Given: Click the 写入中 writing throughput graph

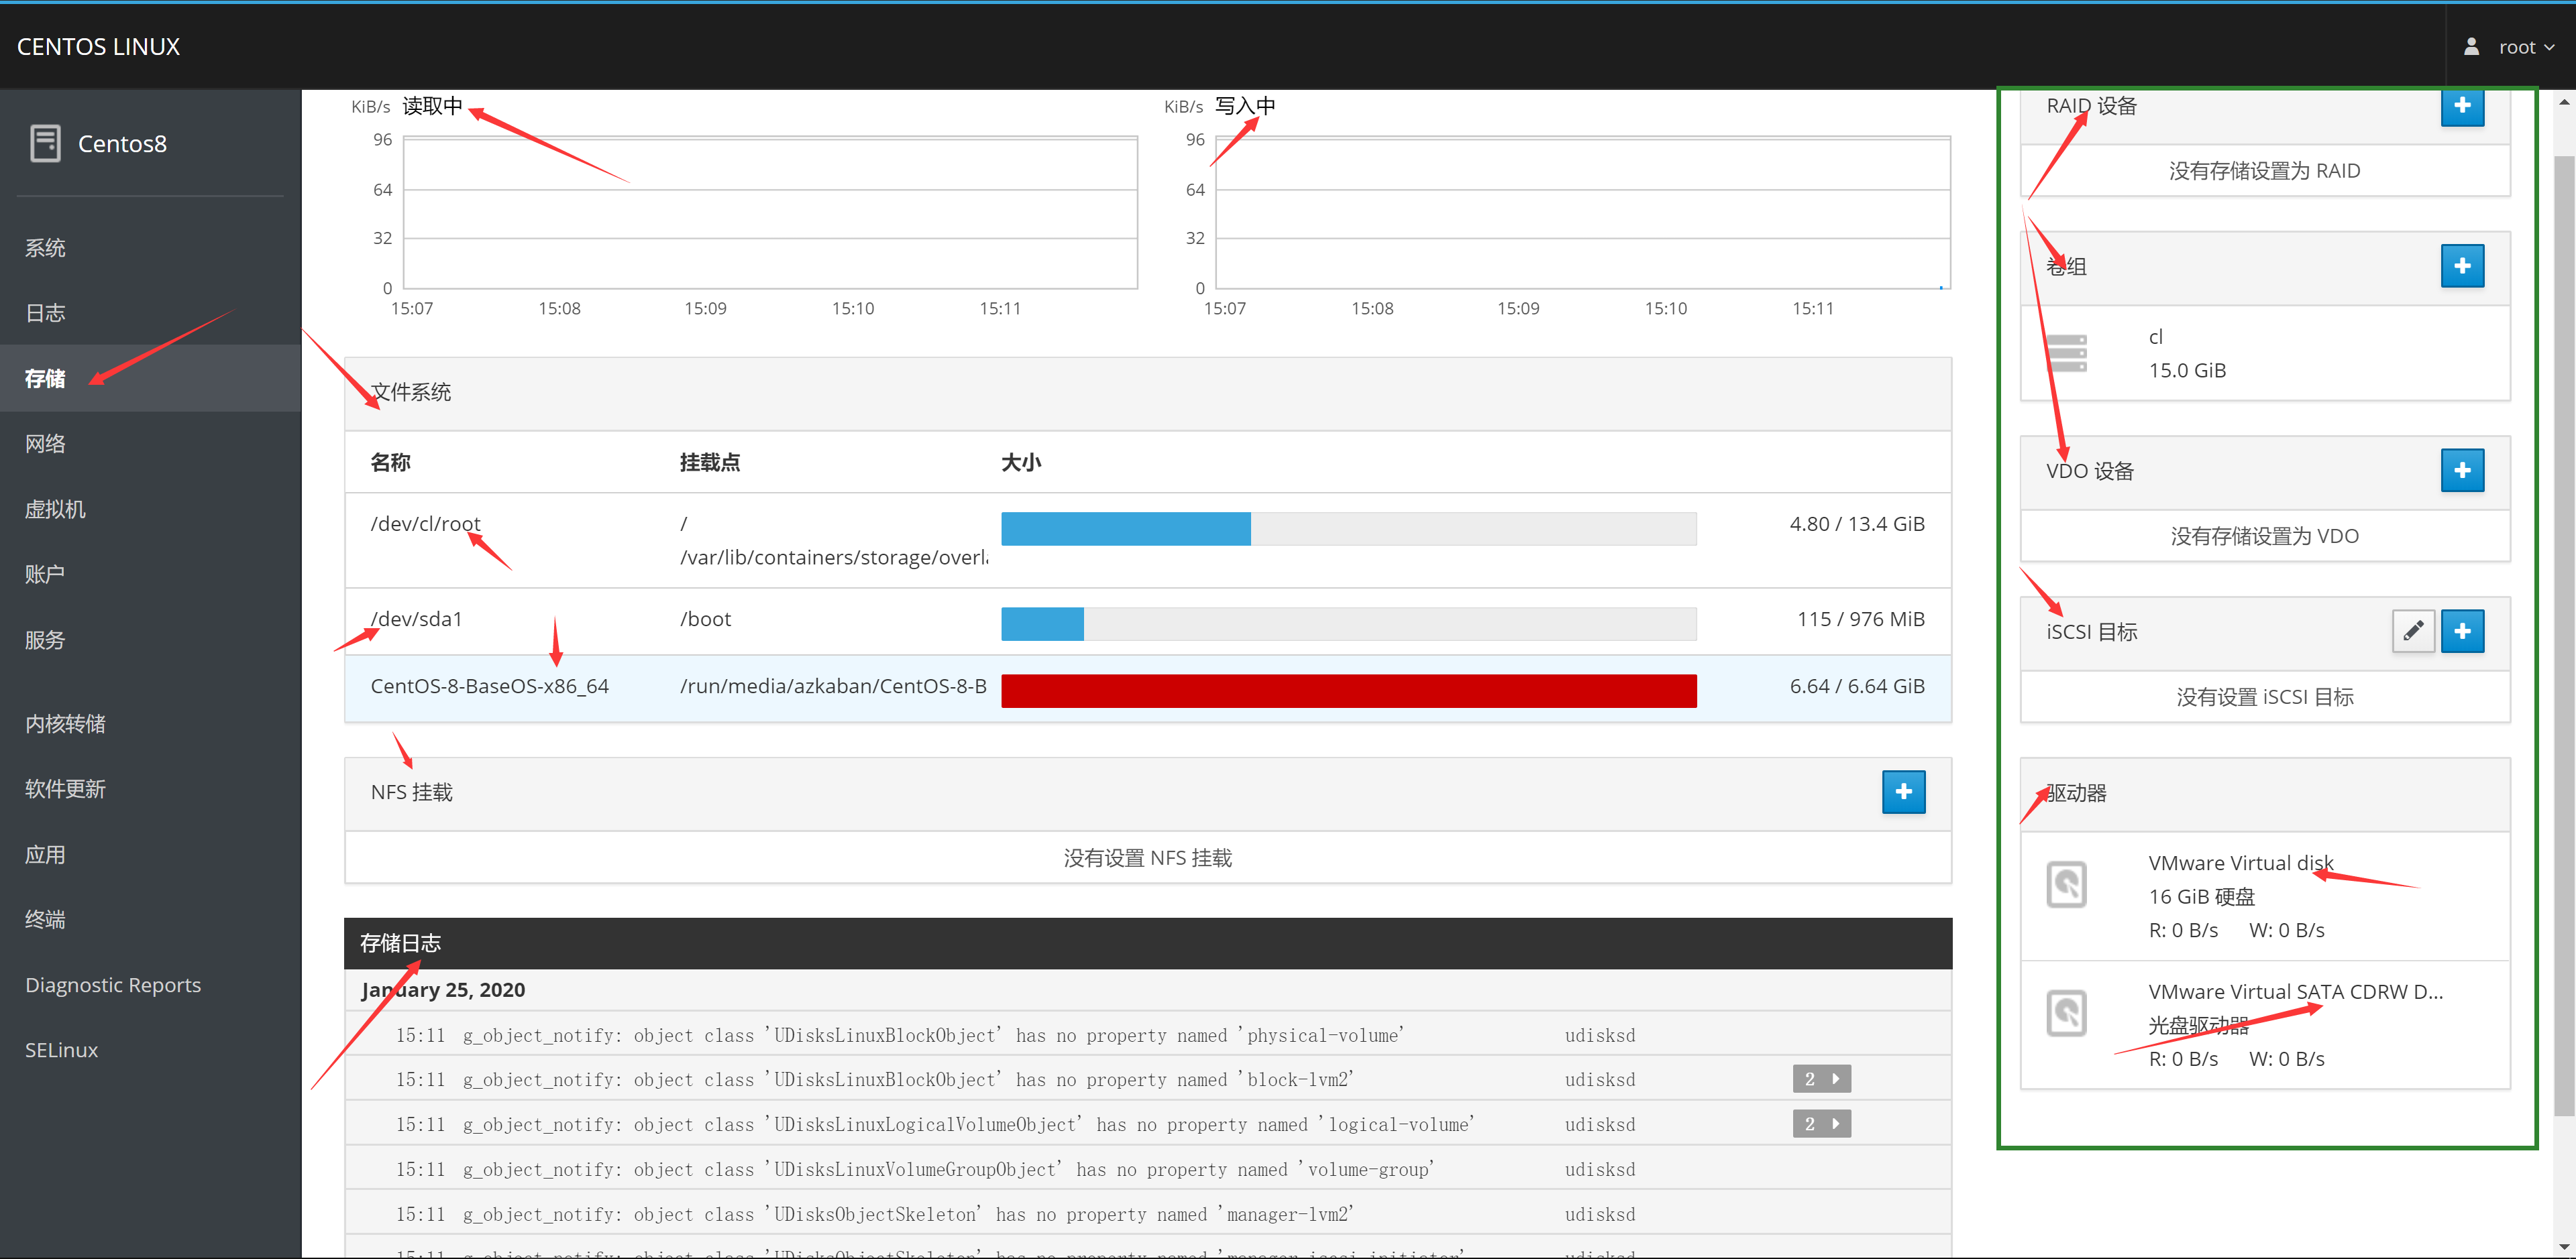Looking at the screenshot, I should coord(1583,213).
